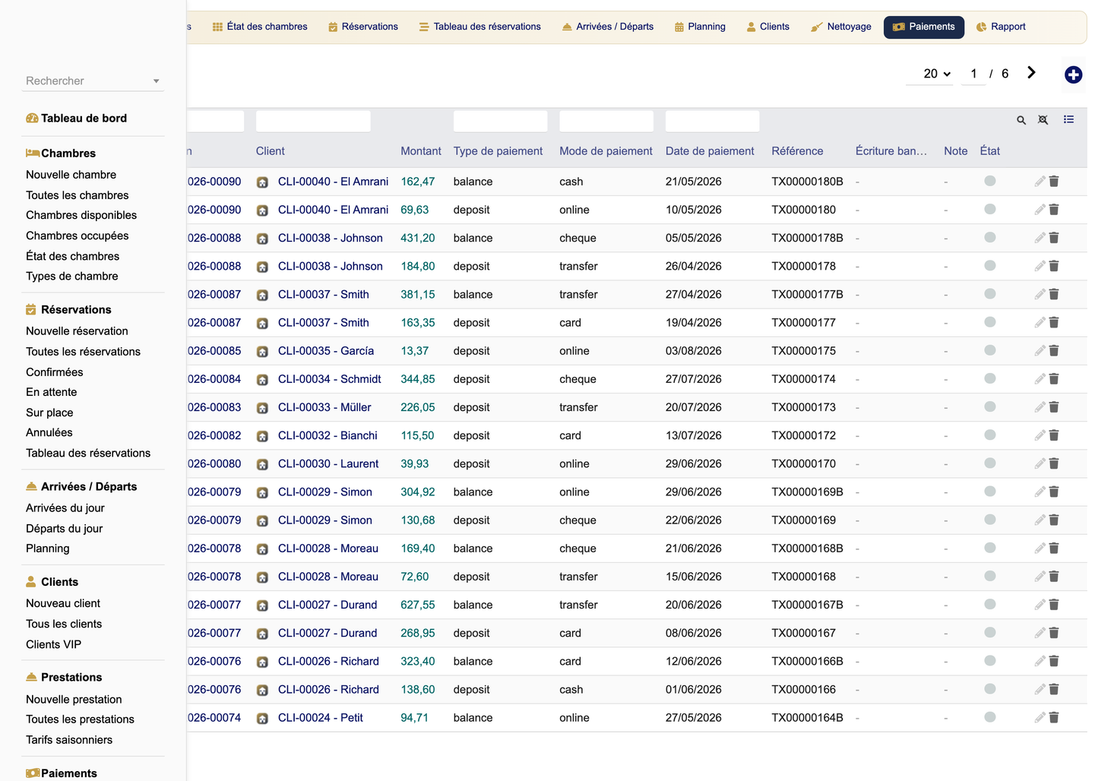The width and height of the screenshot is (1098, 781).
Task: Go to next page arrow
Action: 1031,73
